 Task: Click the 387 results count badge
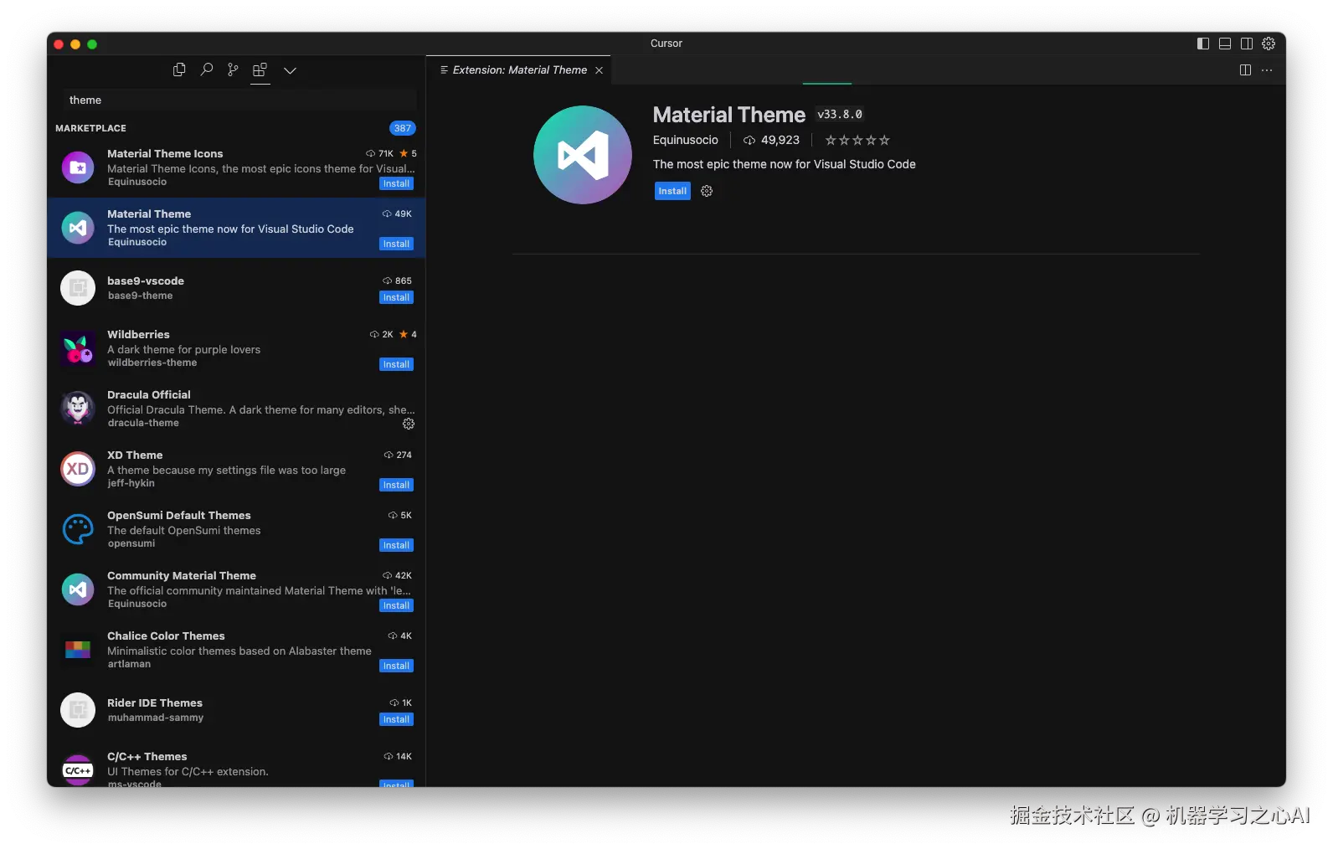click(x=403, y=128)
